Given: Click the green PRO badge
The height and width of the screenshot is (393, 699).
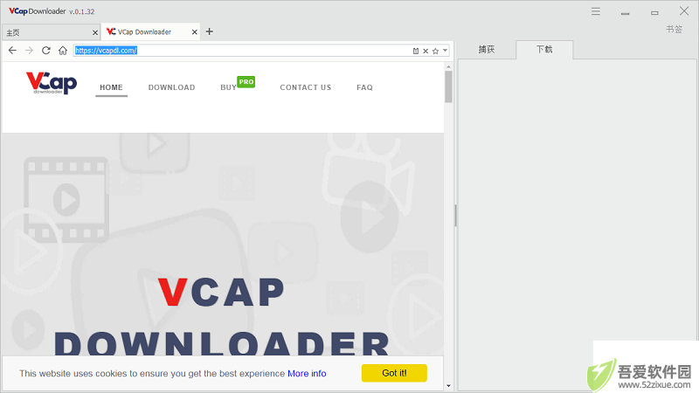Looking at the screenshot, I should [x=246, y=82].
